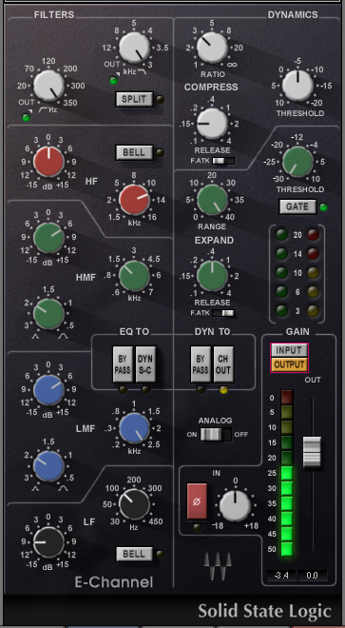Click the black LF gain dB knob
The height and width of the screenshot is (628, 345).
pyautogui.click(x=48, y=542)
